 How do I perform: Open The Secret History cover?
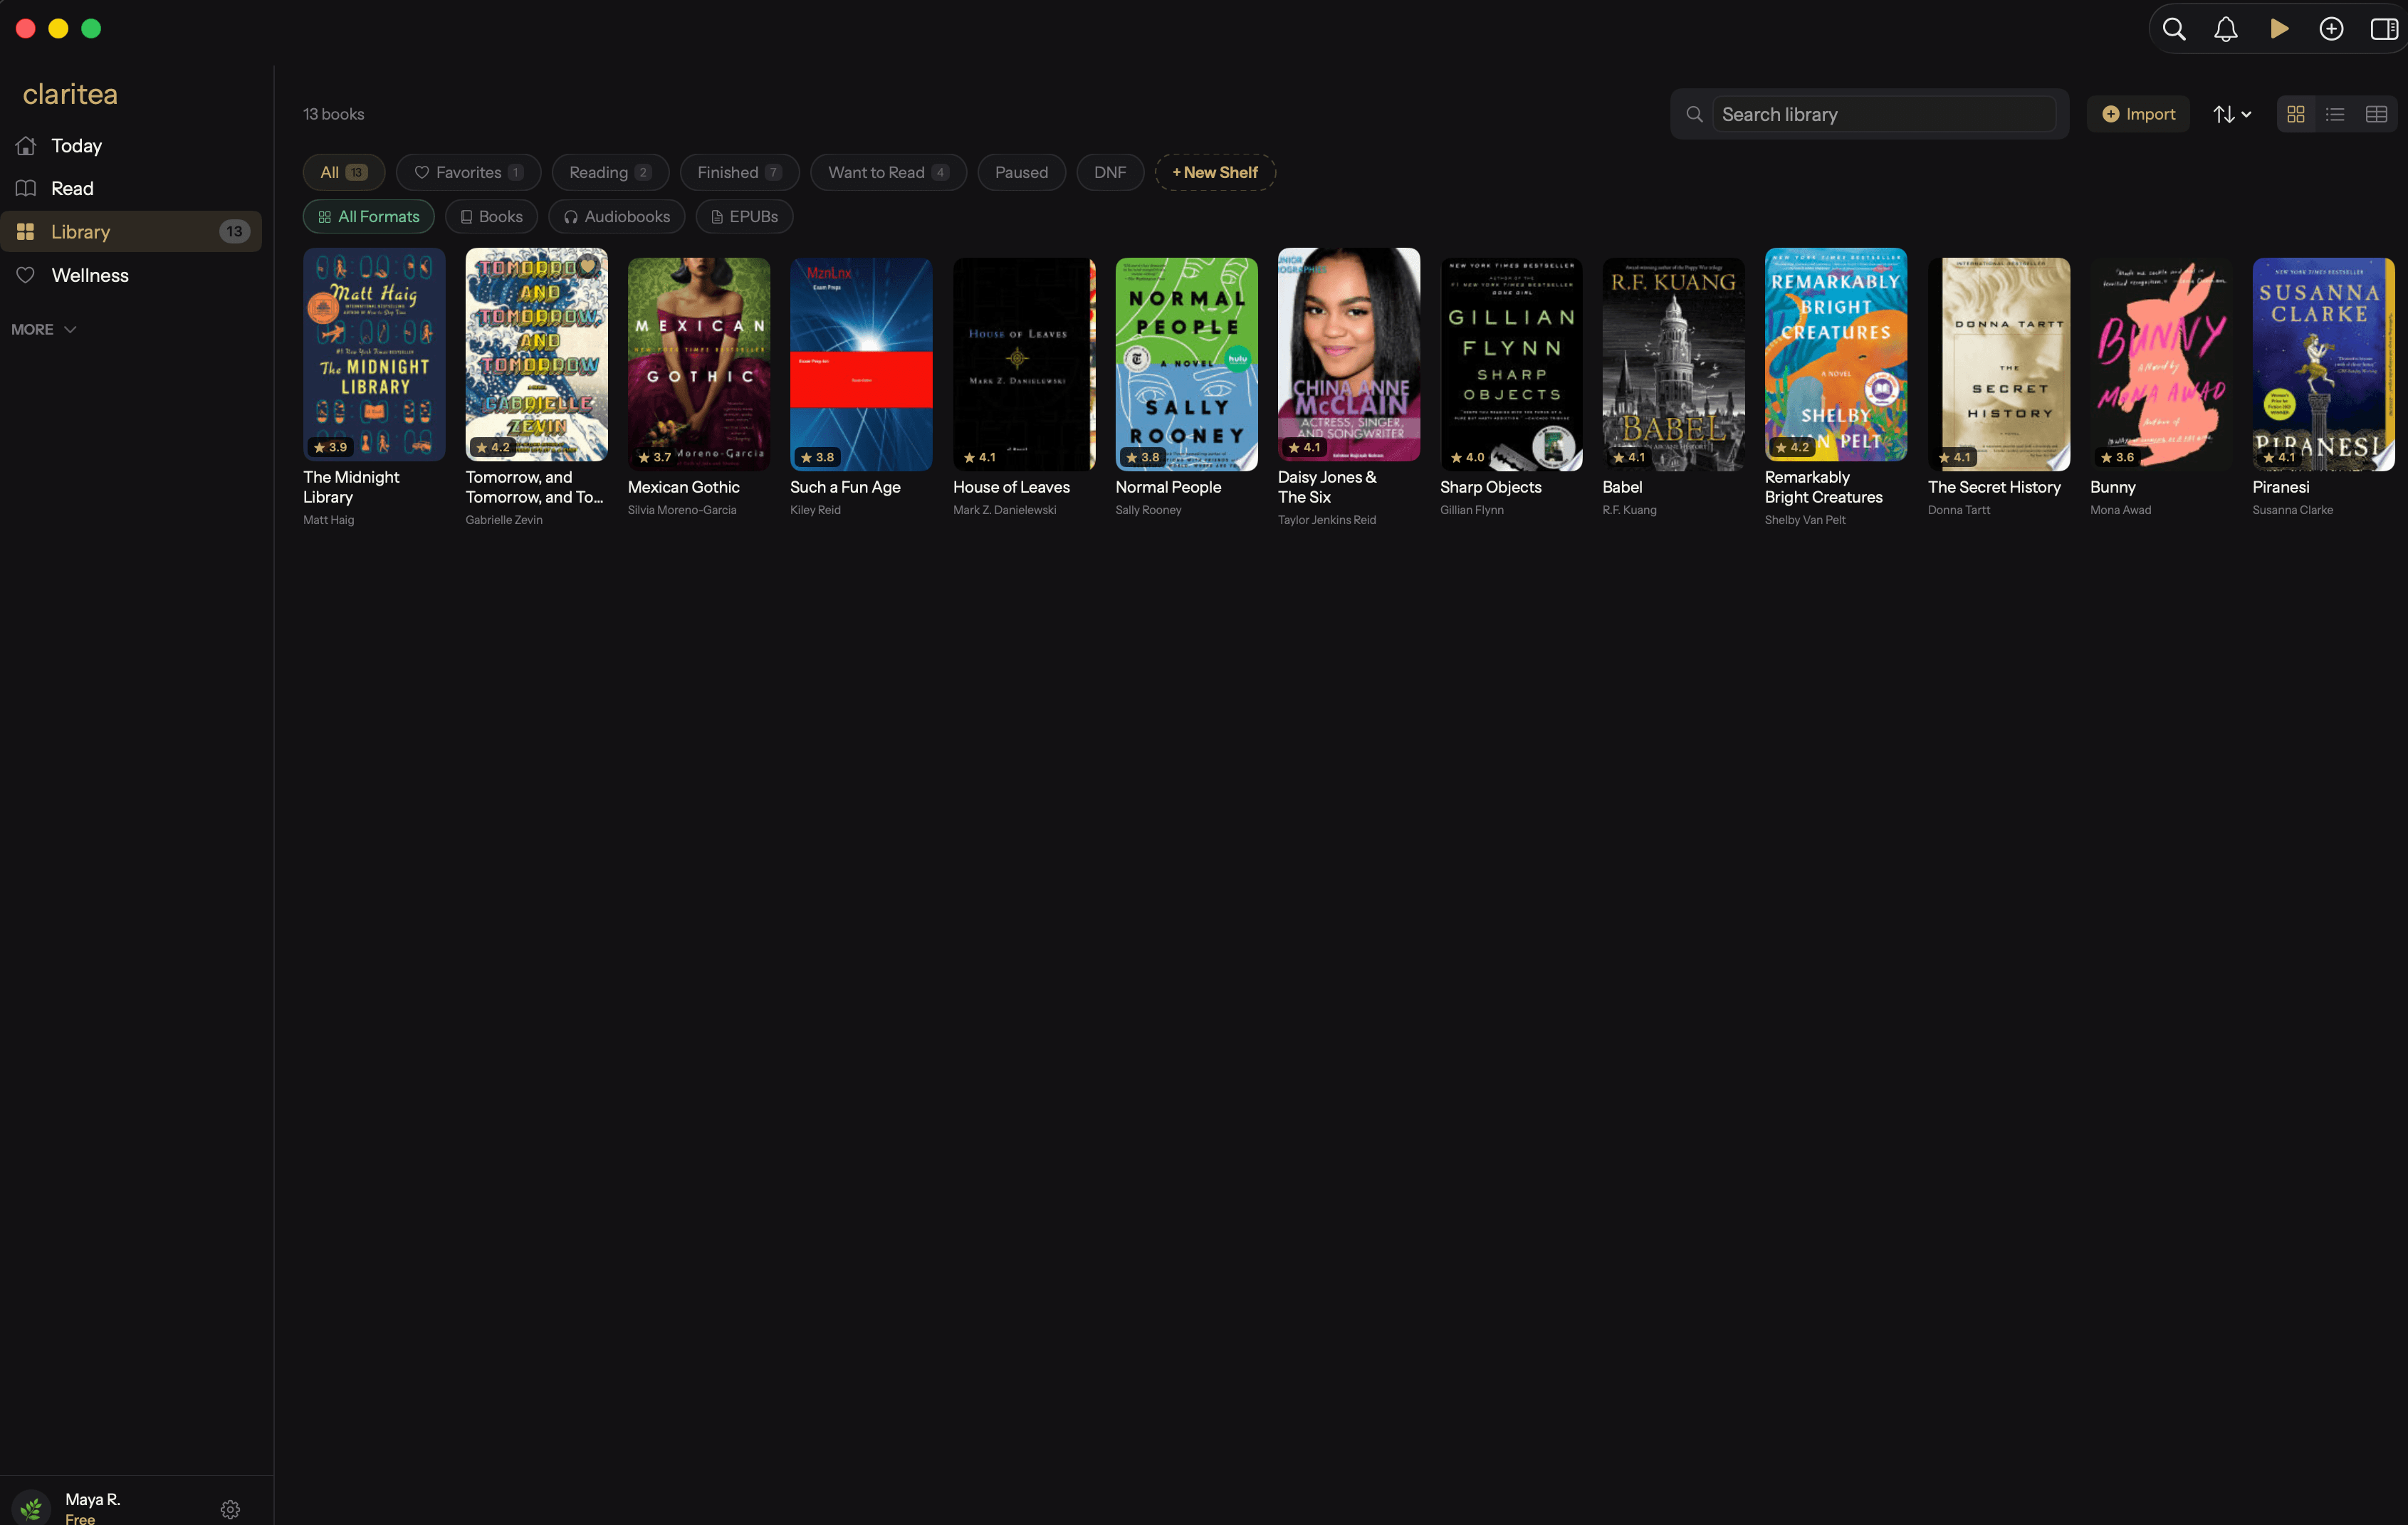1999,365
